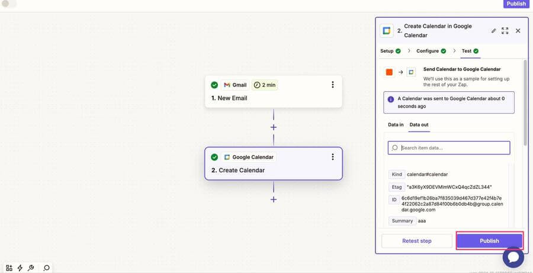
Task: Focus the Search item data field
Action: [x=449, y=148]
